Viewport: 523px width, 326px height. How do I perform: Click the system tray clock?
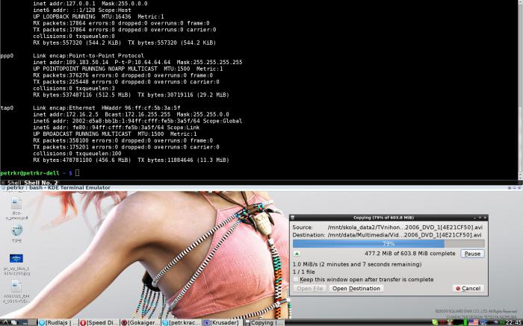pos(513,322)
